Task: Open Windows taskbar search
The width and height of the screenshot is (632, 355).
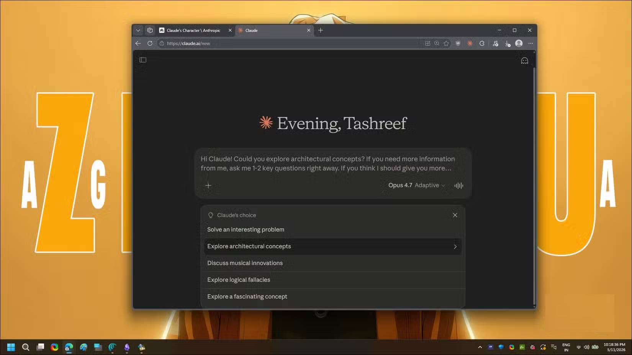Action: tap(26, 347)
